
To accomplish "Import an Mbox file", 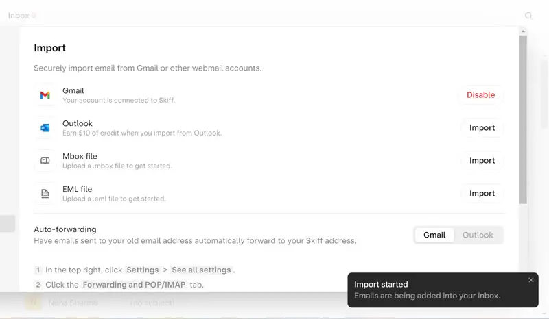I will [x=482, y=161].
